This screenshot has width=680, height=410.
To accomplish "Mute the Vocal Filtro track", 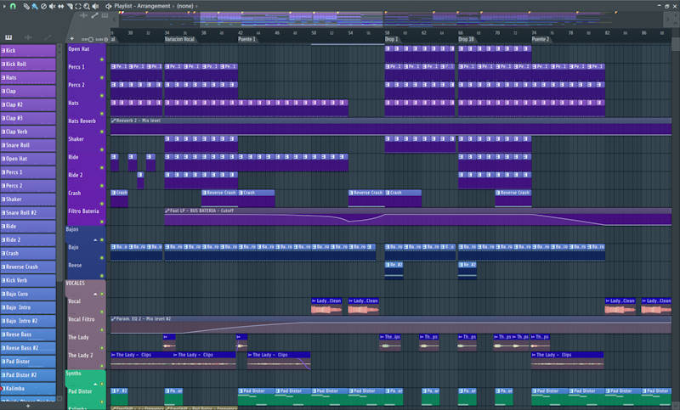I will (102, 330).
